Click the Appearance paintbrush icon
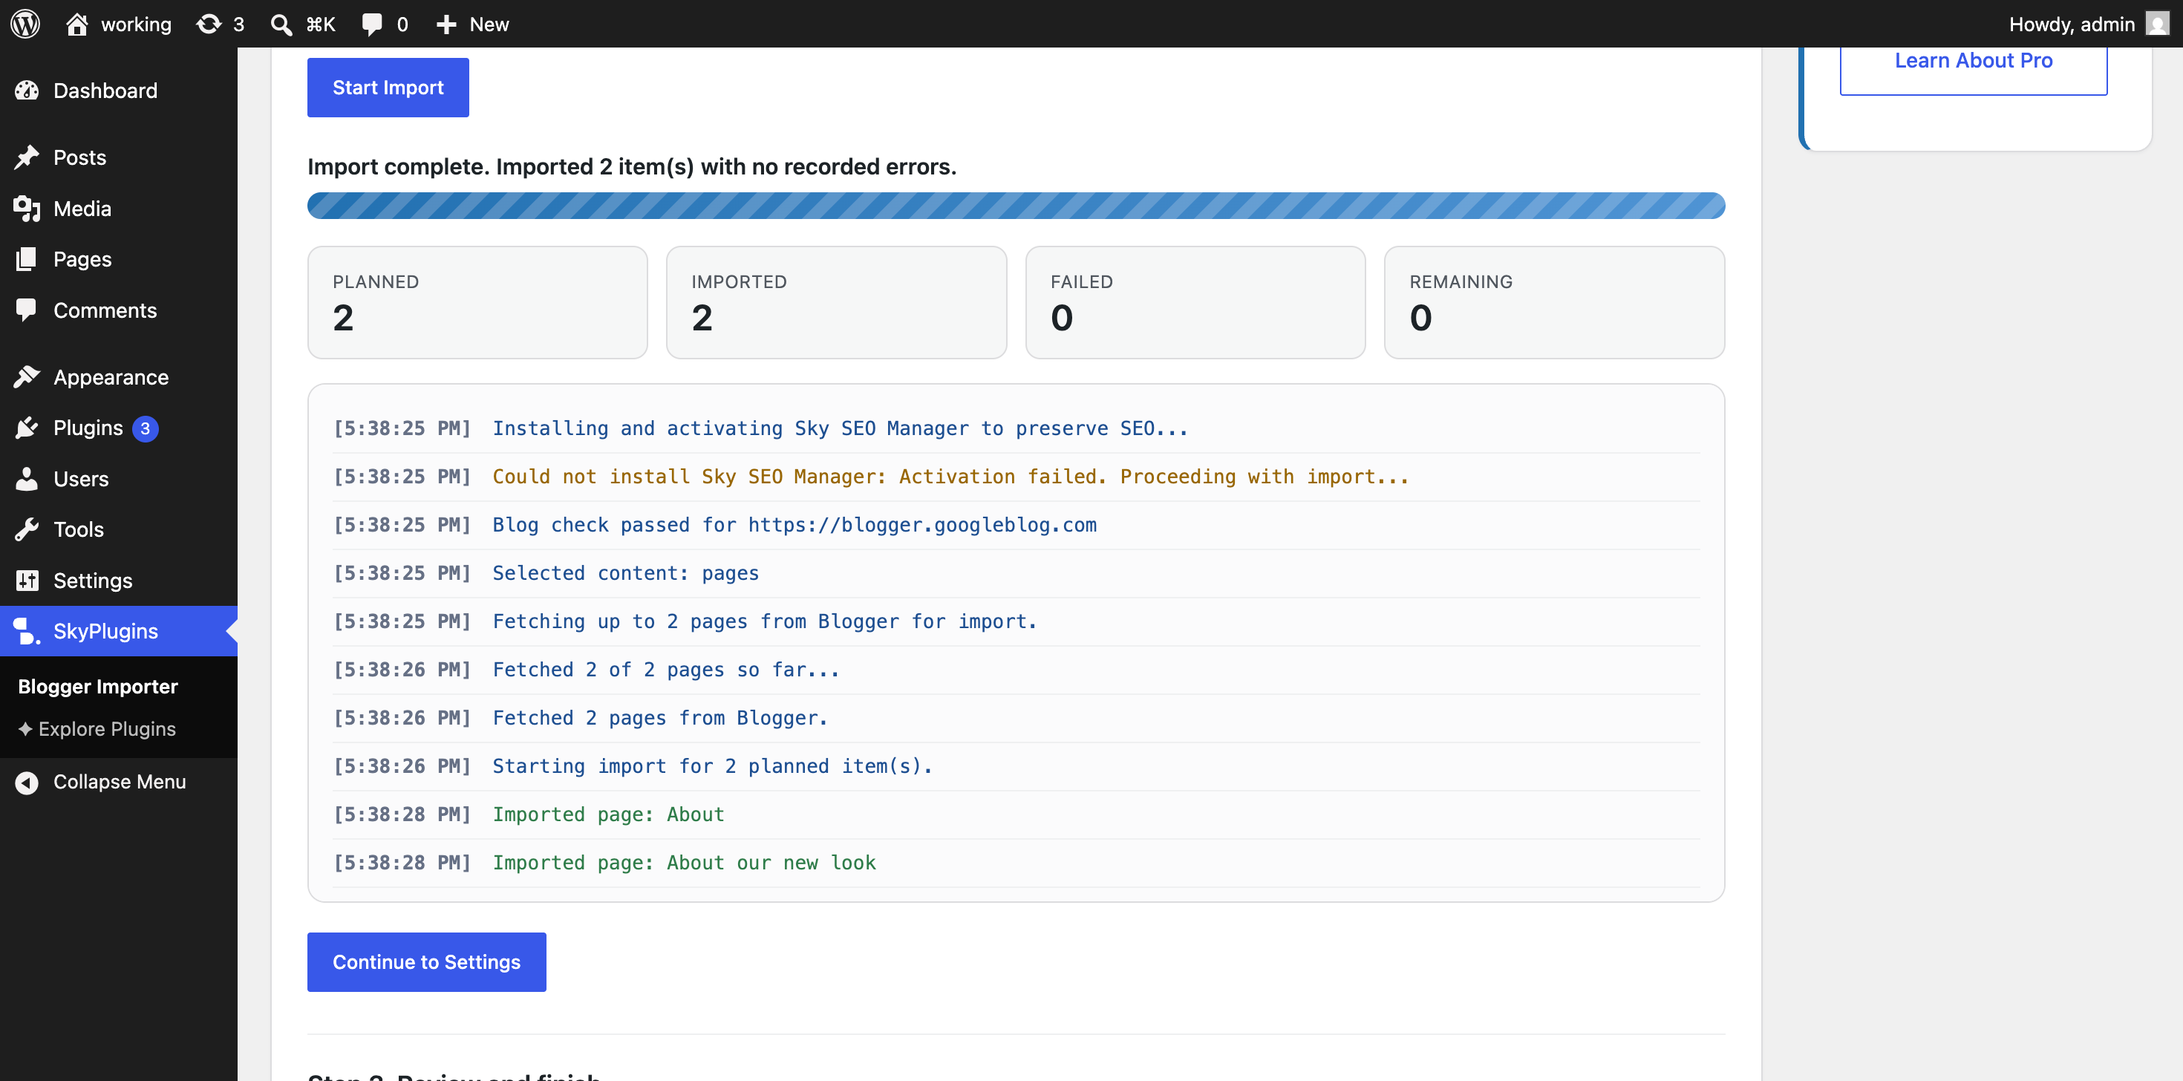This screenshot has width=2183, height=1081. [x=27, y=377]
